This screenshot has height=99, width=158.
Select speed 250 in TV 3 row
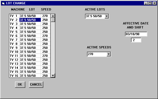pos(45,24)
